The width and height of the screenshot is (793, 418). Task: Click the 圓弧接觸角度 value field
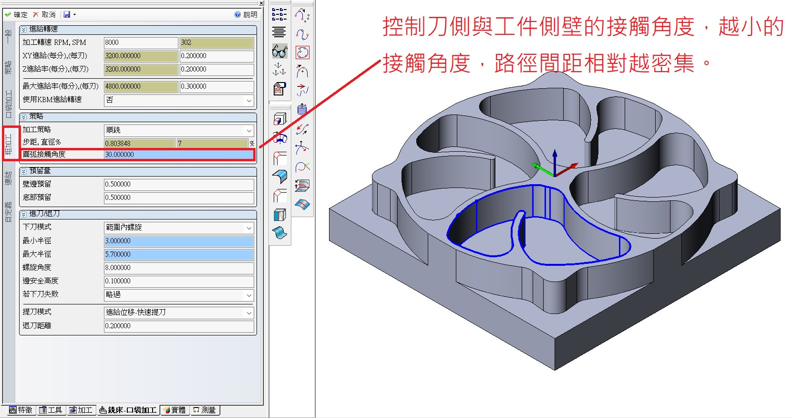point(178,155)
